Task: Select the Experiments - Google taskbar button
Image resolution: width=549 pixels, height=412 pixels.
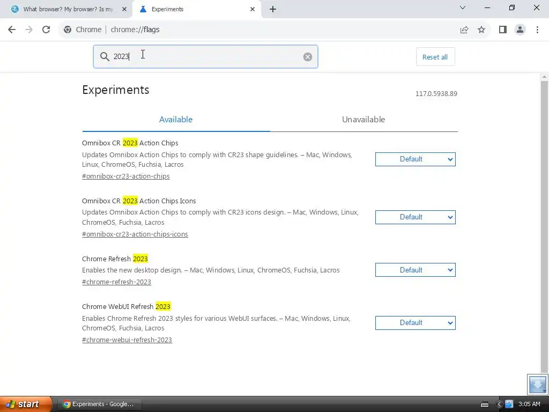Action: pyautogui.click(x=99, y=404)
